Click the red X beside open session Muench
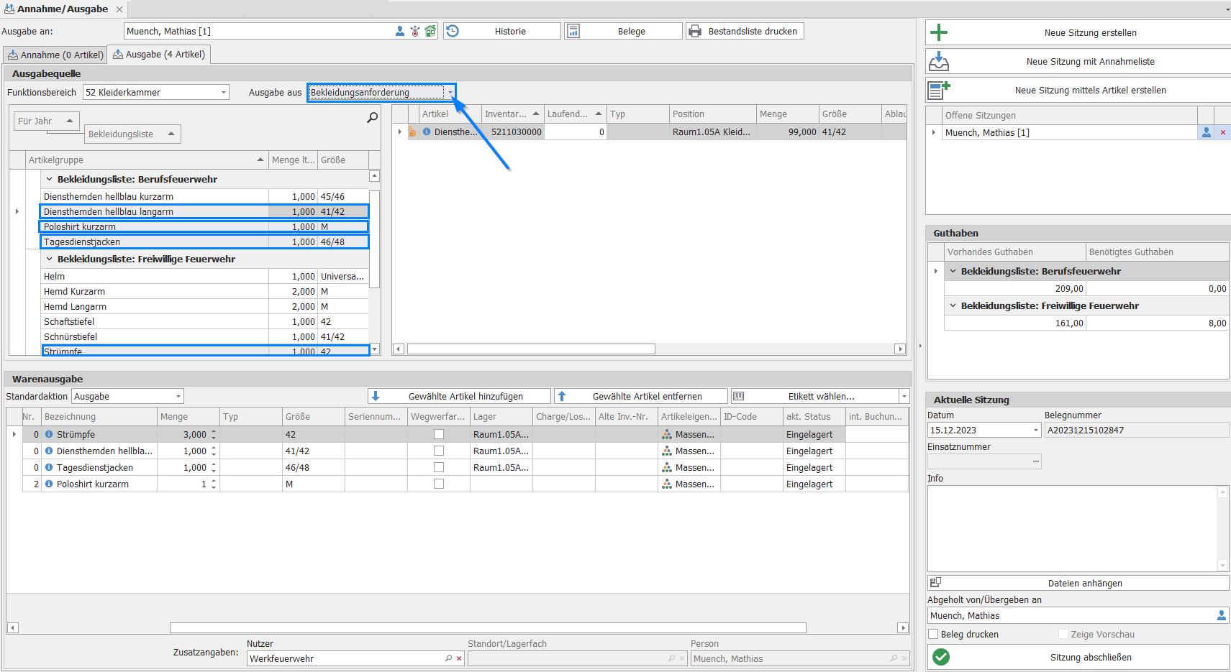Screen dimensions: 1231x672 click(x=1222, y=133)
